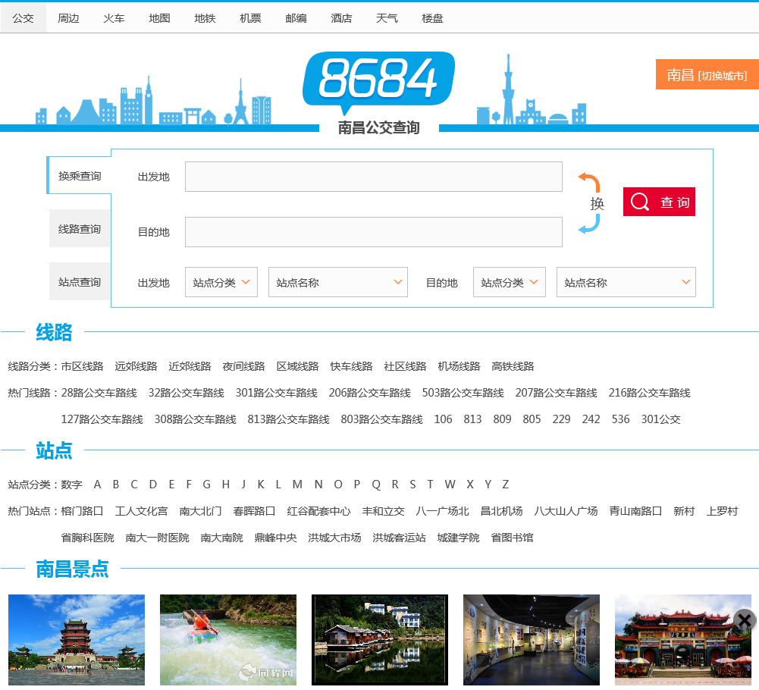This screenshot has height=690, width=759.
Task: Click the 106 route link
Action: coord(444,419)
